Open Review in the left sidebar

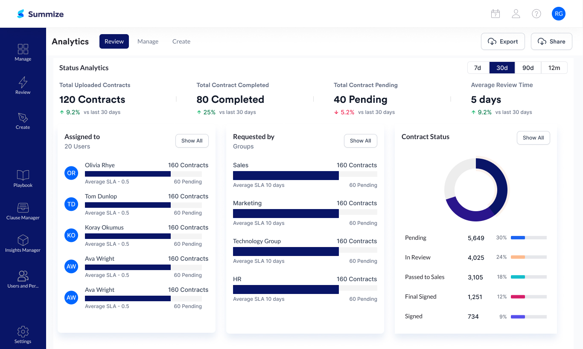[23, 85]
